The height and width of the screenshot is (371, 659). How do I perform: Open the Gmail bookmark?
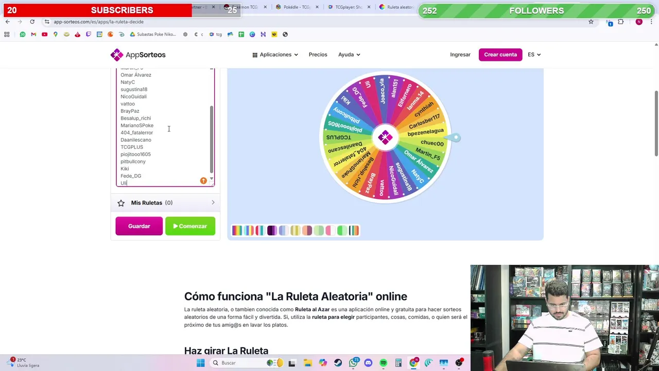33,35
